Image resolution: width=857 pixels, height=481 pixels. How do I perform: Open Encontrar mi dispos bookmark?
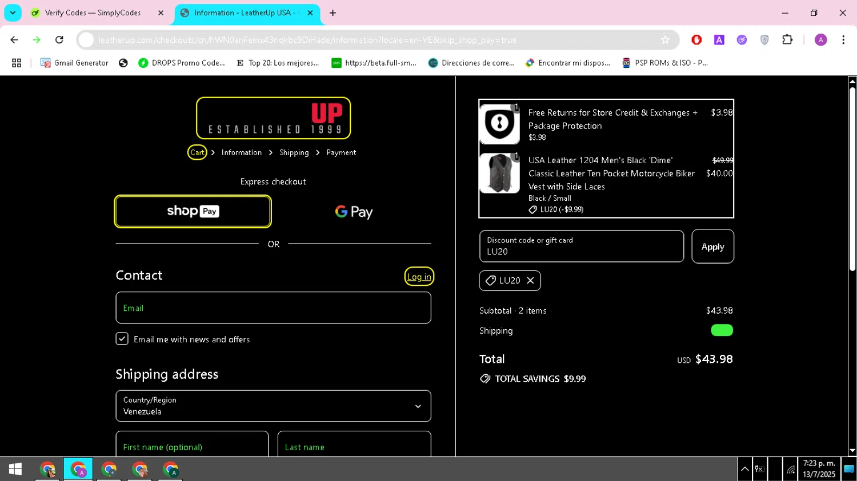point(568,63)
